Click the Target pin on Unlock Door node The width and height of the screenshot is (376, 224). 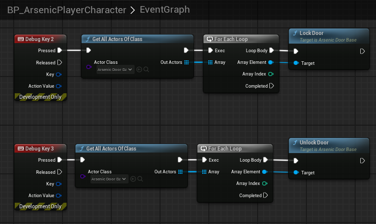[296, 173]
